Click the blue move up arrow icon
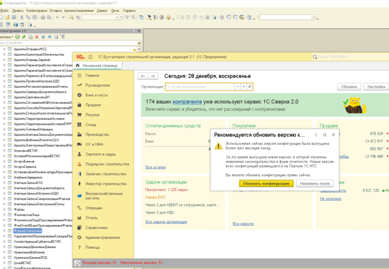This screenshot has height=269, width=389. point(43,37)
